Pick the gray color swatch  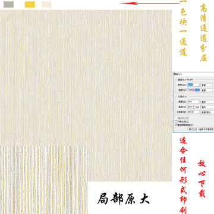point(8,4)
